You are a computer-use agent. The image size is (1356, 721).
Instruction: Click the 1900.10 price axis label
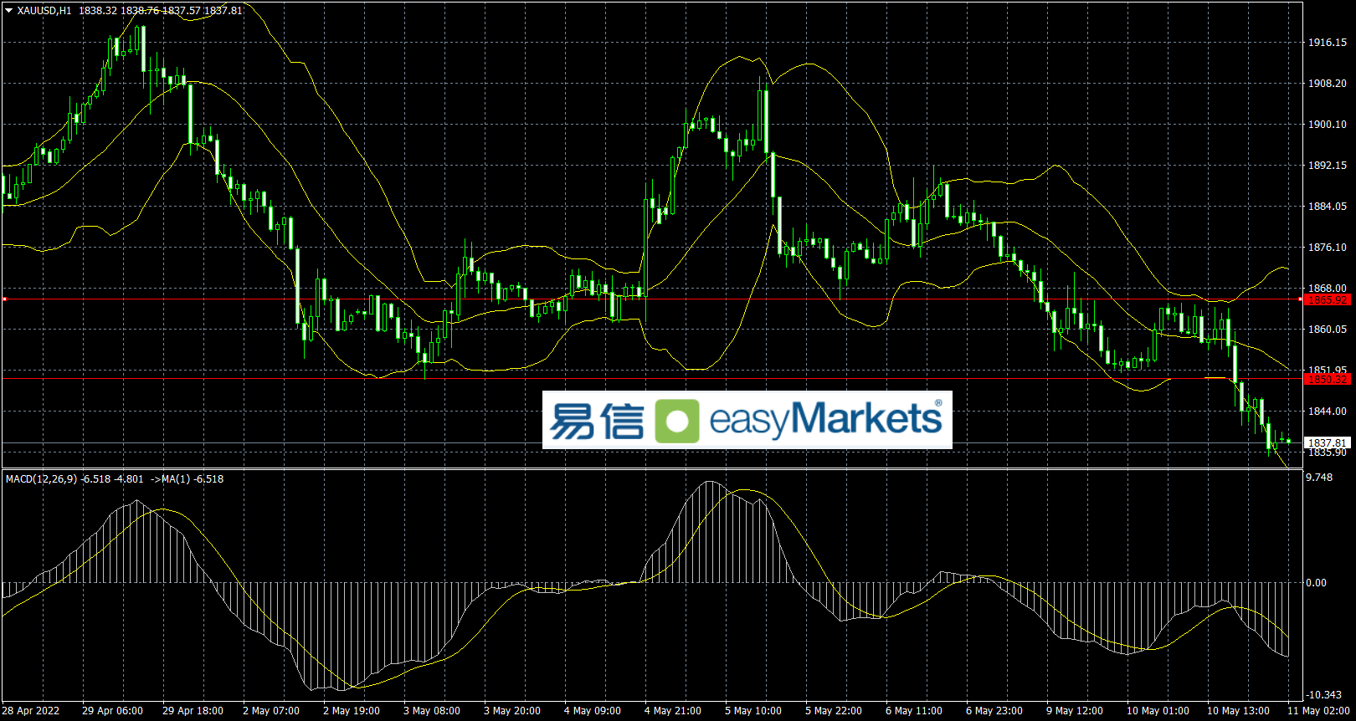coord(1328,125)
